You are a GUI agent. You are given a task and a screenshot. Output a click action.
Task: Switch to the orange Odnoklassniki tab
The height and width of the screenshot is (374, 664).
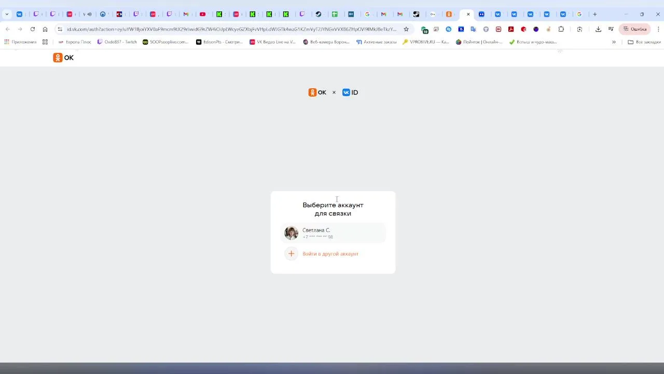pyautogui.click(x=449, y=14)
